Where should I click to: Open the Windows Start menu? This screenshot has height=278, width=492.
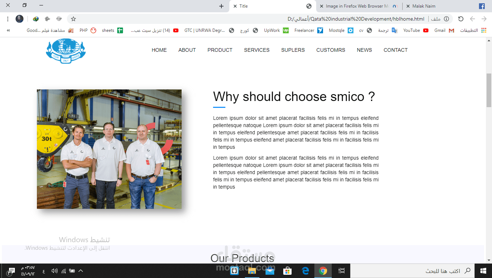483,271
